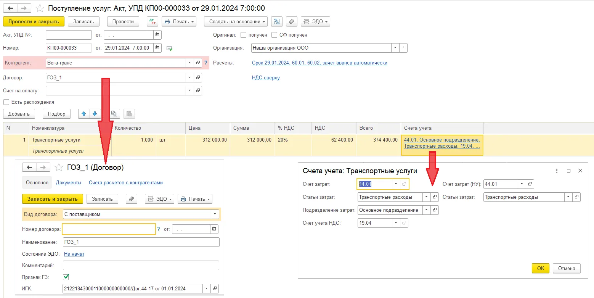Click green posted-status icon beside document date
594x298 pixels.
[170, 48]
